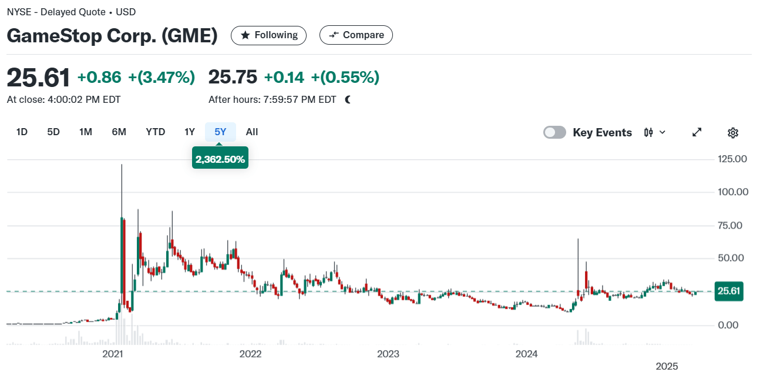760x375 pixels.
Task: Click the Compare button
Action: pos(356,35)
